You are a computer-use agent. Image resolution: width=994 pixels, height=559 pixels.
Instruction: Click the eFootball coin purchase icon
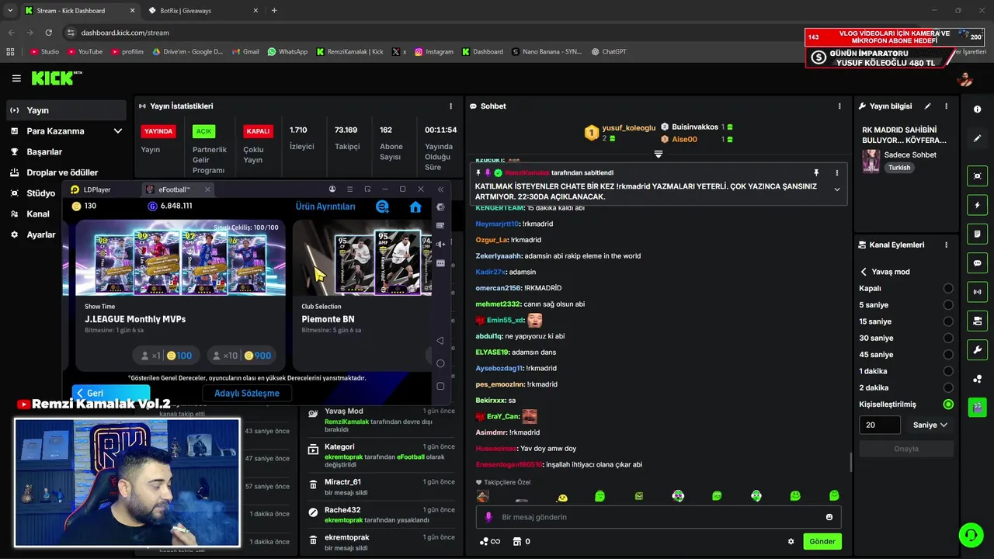382,207
